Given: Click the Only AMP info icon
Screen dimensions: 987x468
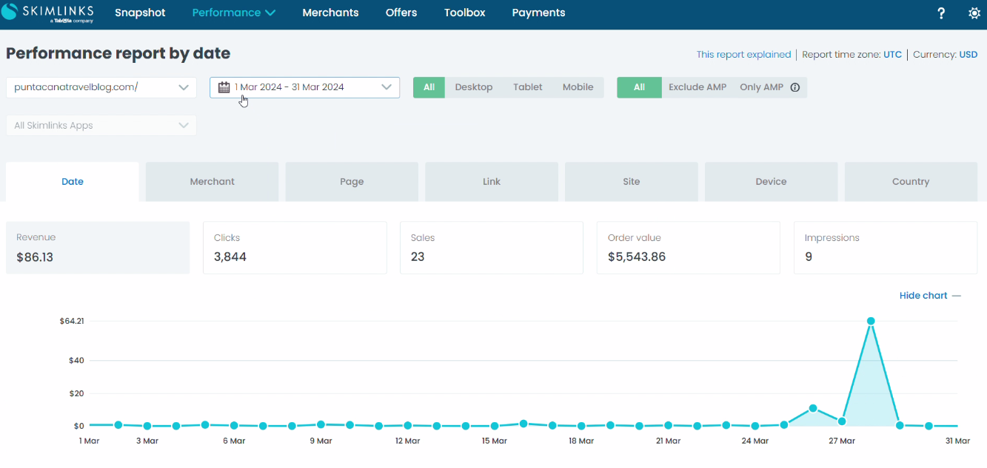Looking at the screenshot, I should tap(795, 87).
